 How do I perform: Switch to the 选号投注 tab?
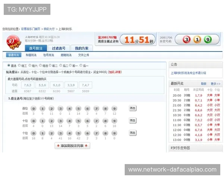(x=36, y=48)
